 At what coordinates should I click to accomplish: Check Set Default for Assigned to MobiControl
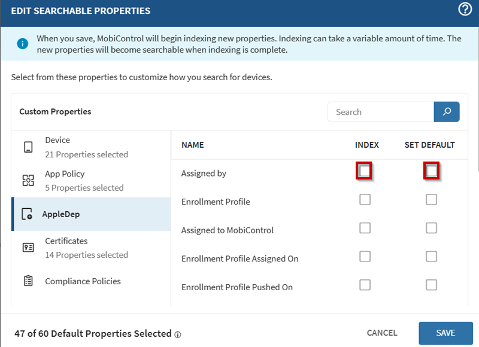click(431, 228)
